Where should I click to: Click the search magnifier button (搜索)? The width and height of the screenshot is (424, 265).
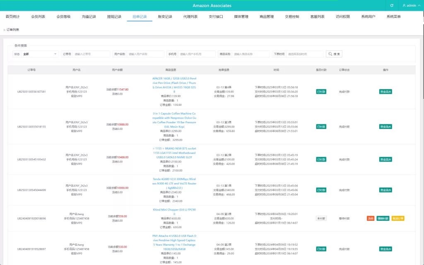[334, 54]
